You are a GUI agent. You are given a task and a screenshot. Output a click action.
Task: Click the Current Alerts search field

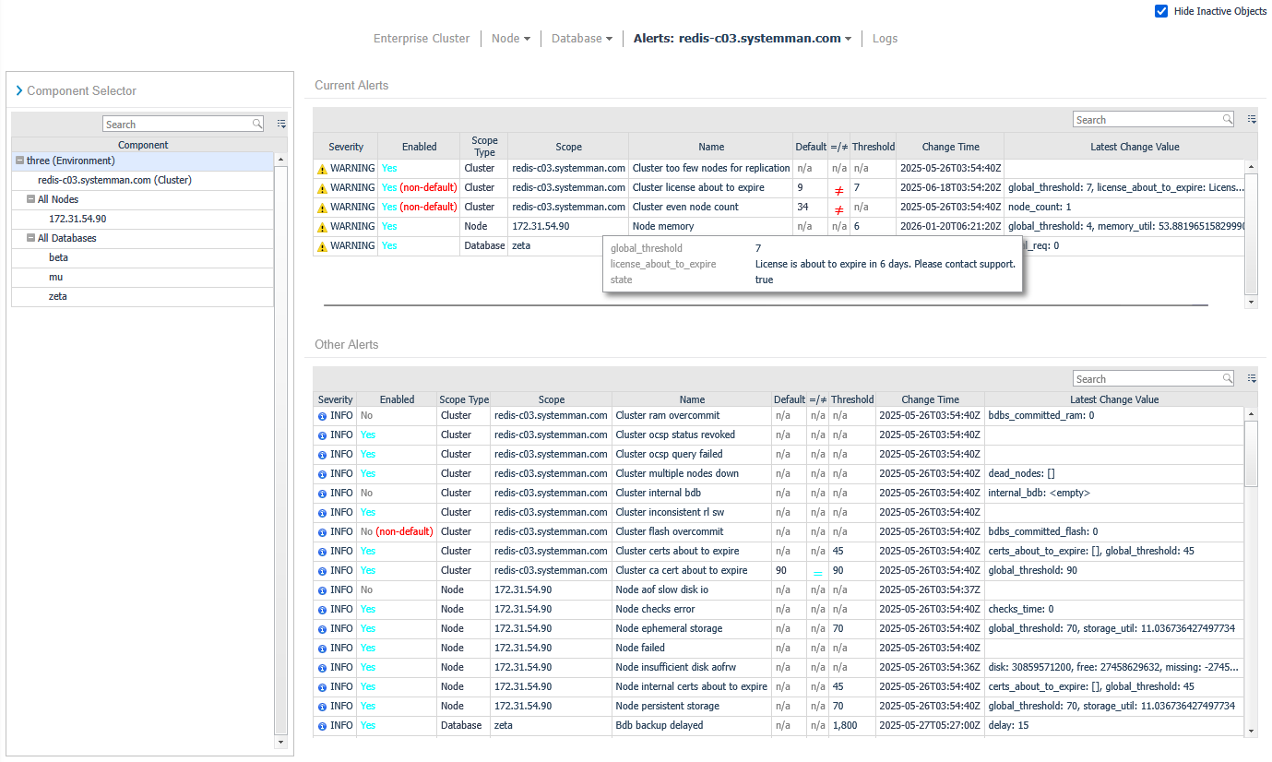click(1147, 120)
